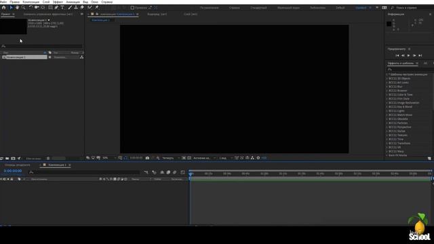
Task: Expand the BCC11 Lights effects category
Action: [x=387, y=111]
